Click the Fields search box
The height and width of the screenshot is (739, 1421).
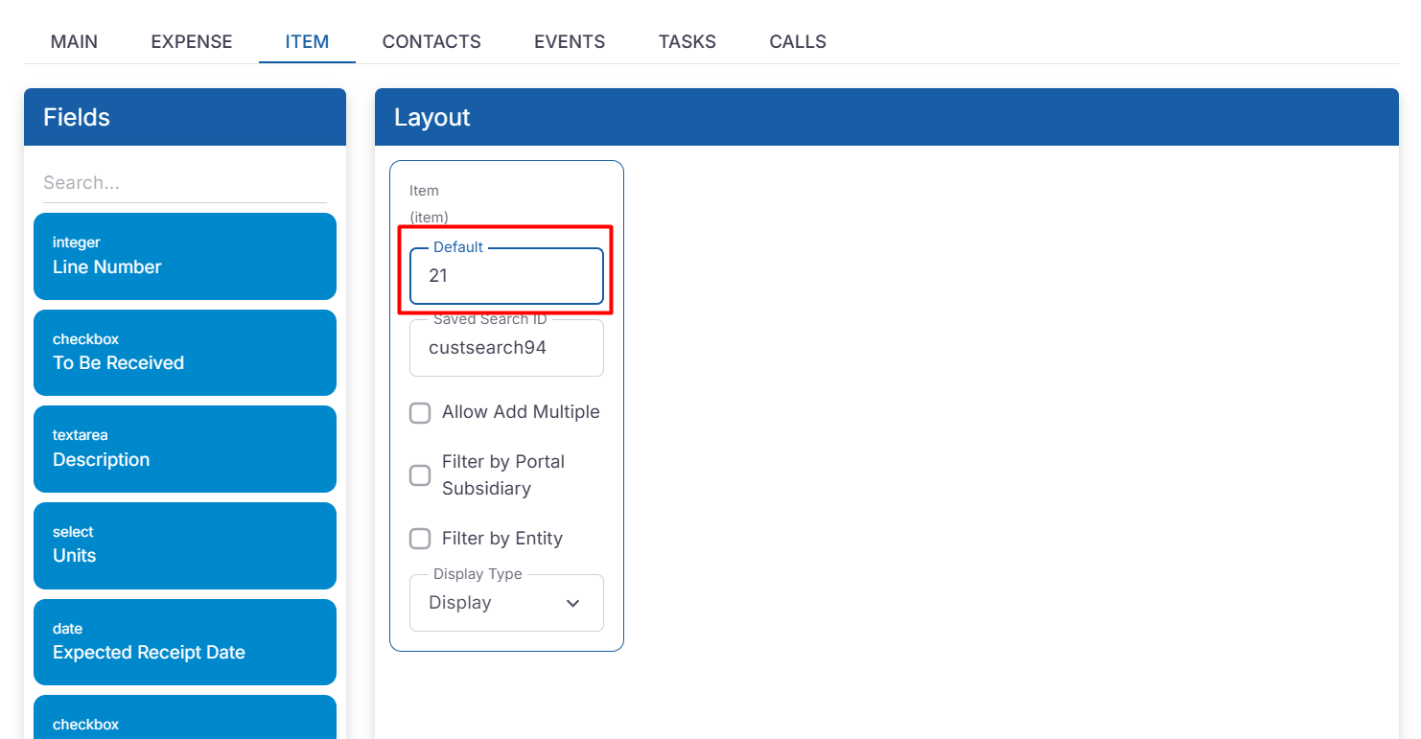tap(185, 183)
